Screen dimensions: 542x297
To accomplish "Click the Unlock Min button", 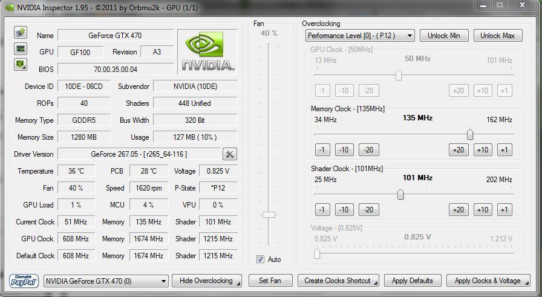I will (x=444, y=36).
